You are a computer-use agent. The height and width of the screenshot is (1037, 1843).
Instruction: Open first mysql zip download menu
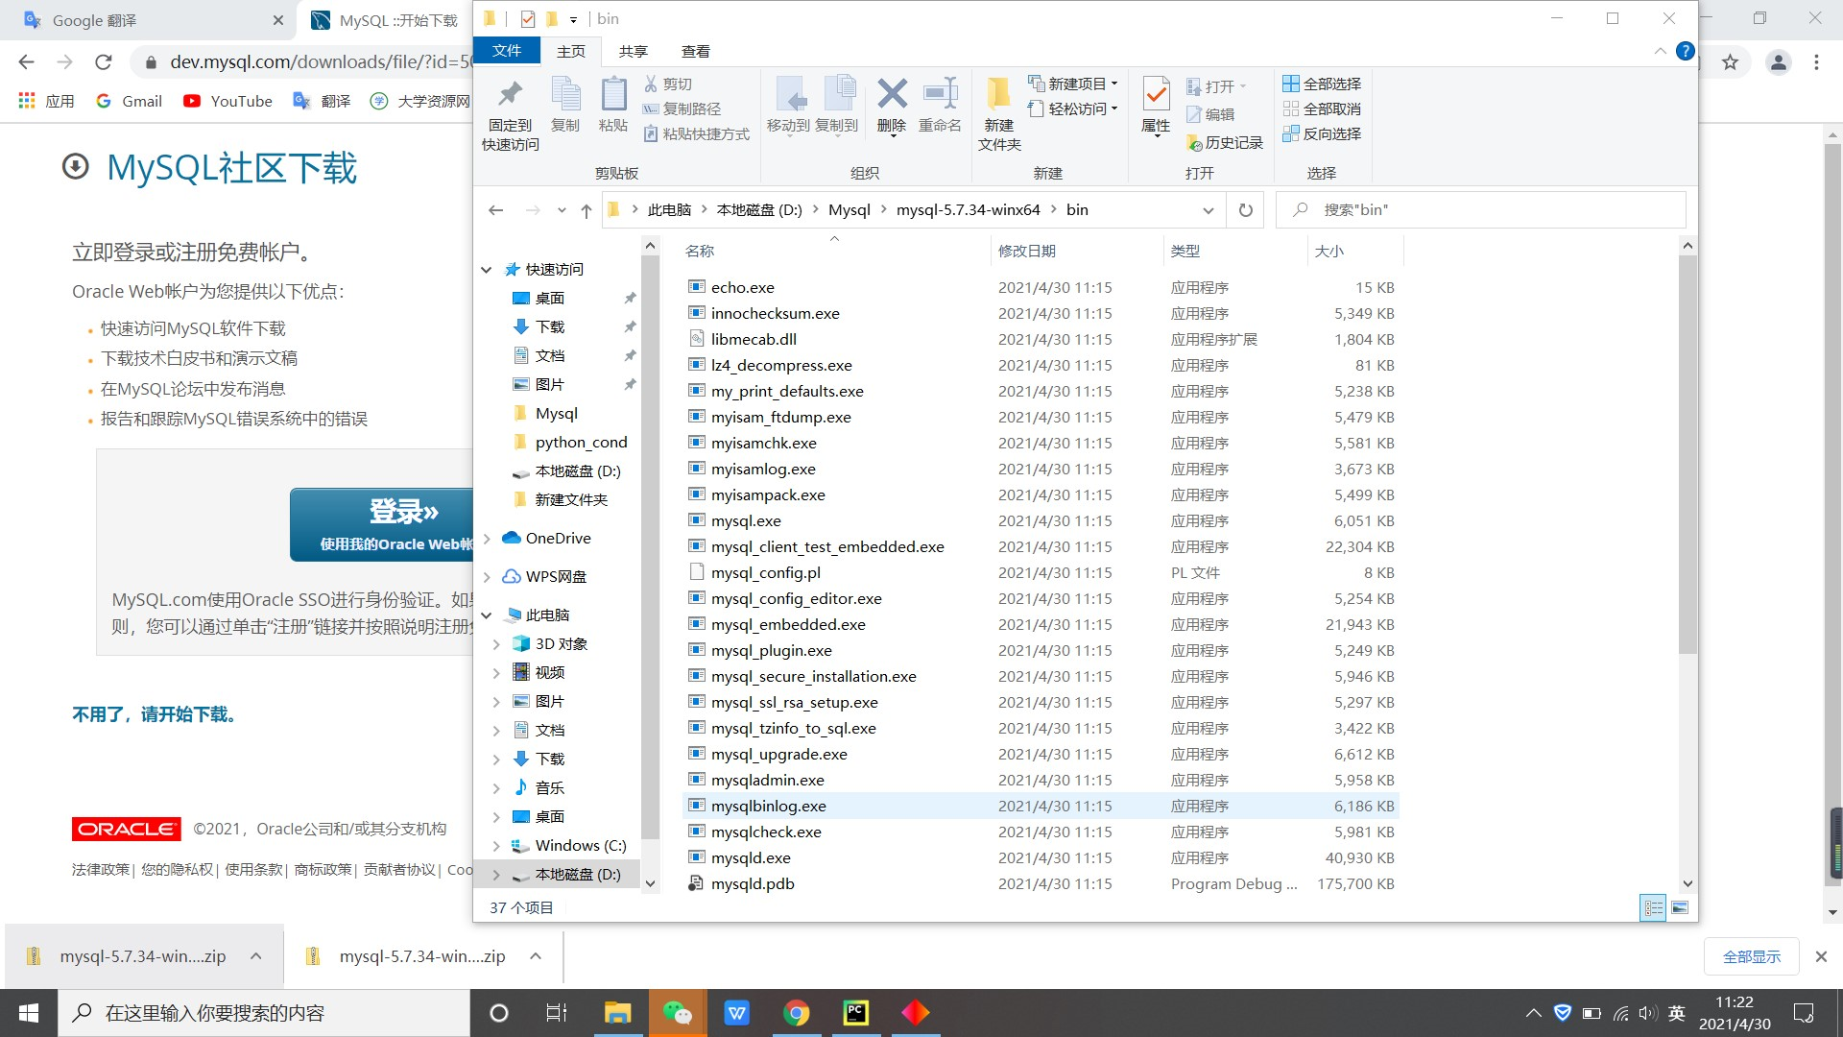click(x=255, y=956)
